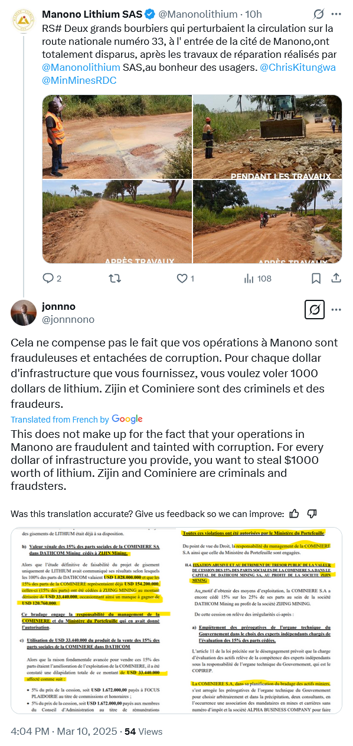
Task: Open the @ChrisKitungwa mention link
Action: coord(298,67)
